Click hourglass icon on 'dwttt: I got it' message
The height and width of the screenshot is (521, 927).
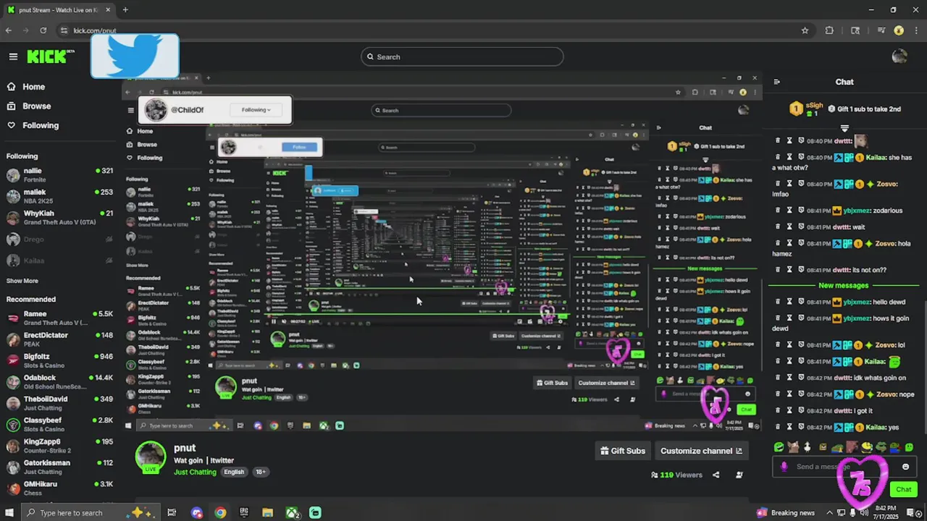(790, 410)
